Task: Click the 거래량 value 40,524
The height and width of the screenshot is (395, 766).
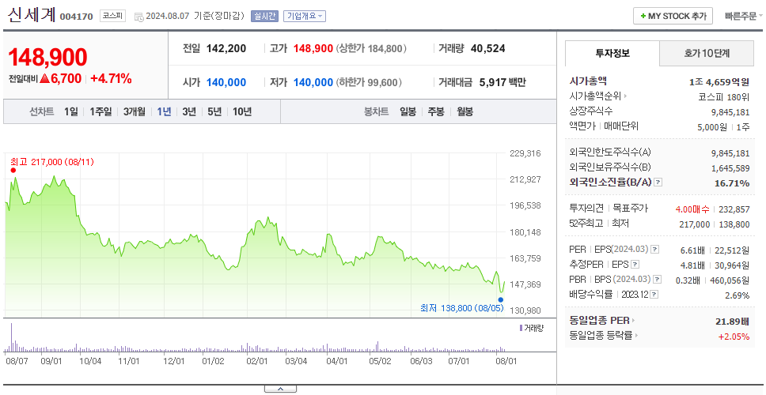Action: (488, 48)
